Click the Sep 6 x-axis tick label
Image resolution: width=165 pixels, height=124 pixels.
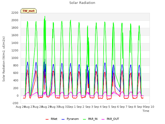[x=115, y=107]
